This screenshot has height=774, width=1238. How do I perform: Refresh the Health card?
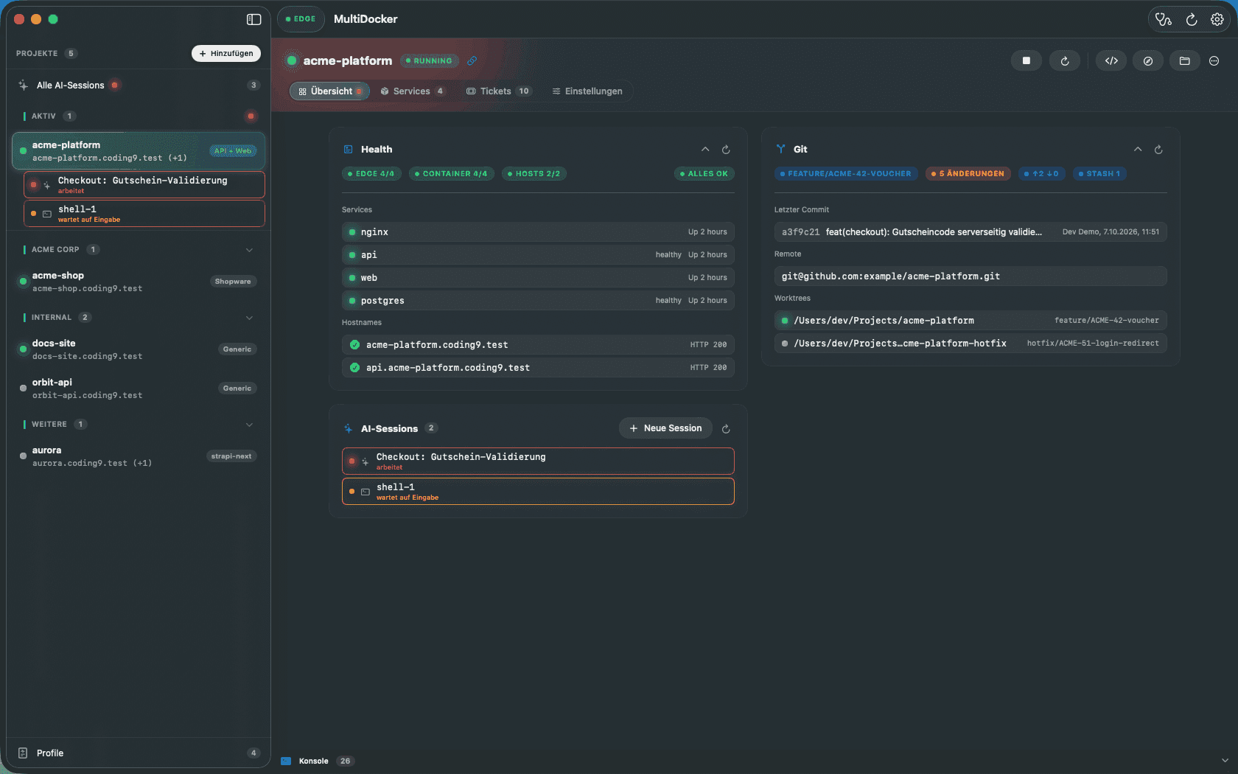726,150
